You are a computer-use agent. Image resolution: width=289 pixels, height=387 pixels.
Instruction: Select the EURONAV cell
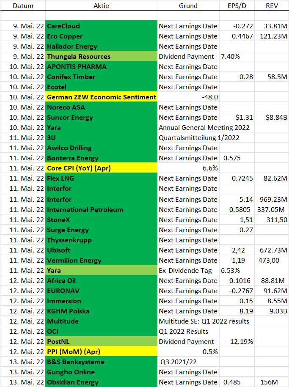pyautogui.click(x=101, y=291)
